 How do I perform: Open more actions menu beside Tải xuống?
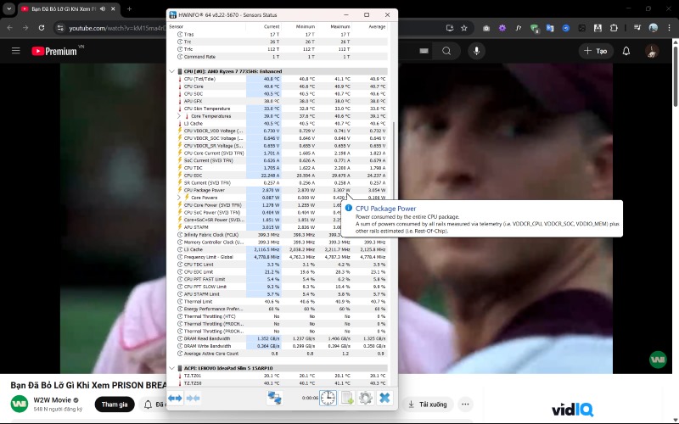(465, 404)
